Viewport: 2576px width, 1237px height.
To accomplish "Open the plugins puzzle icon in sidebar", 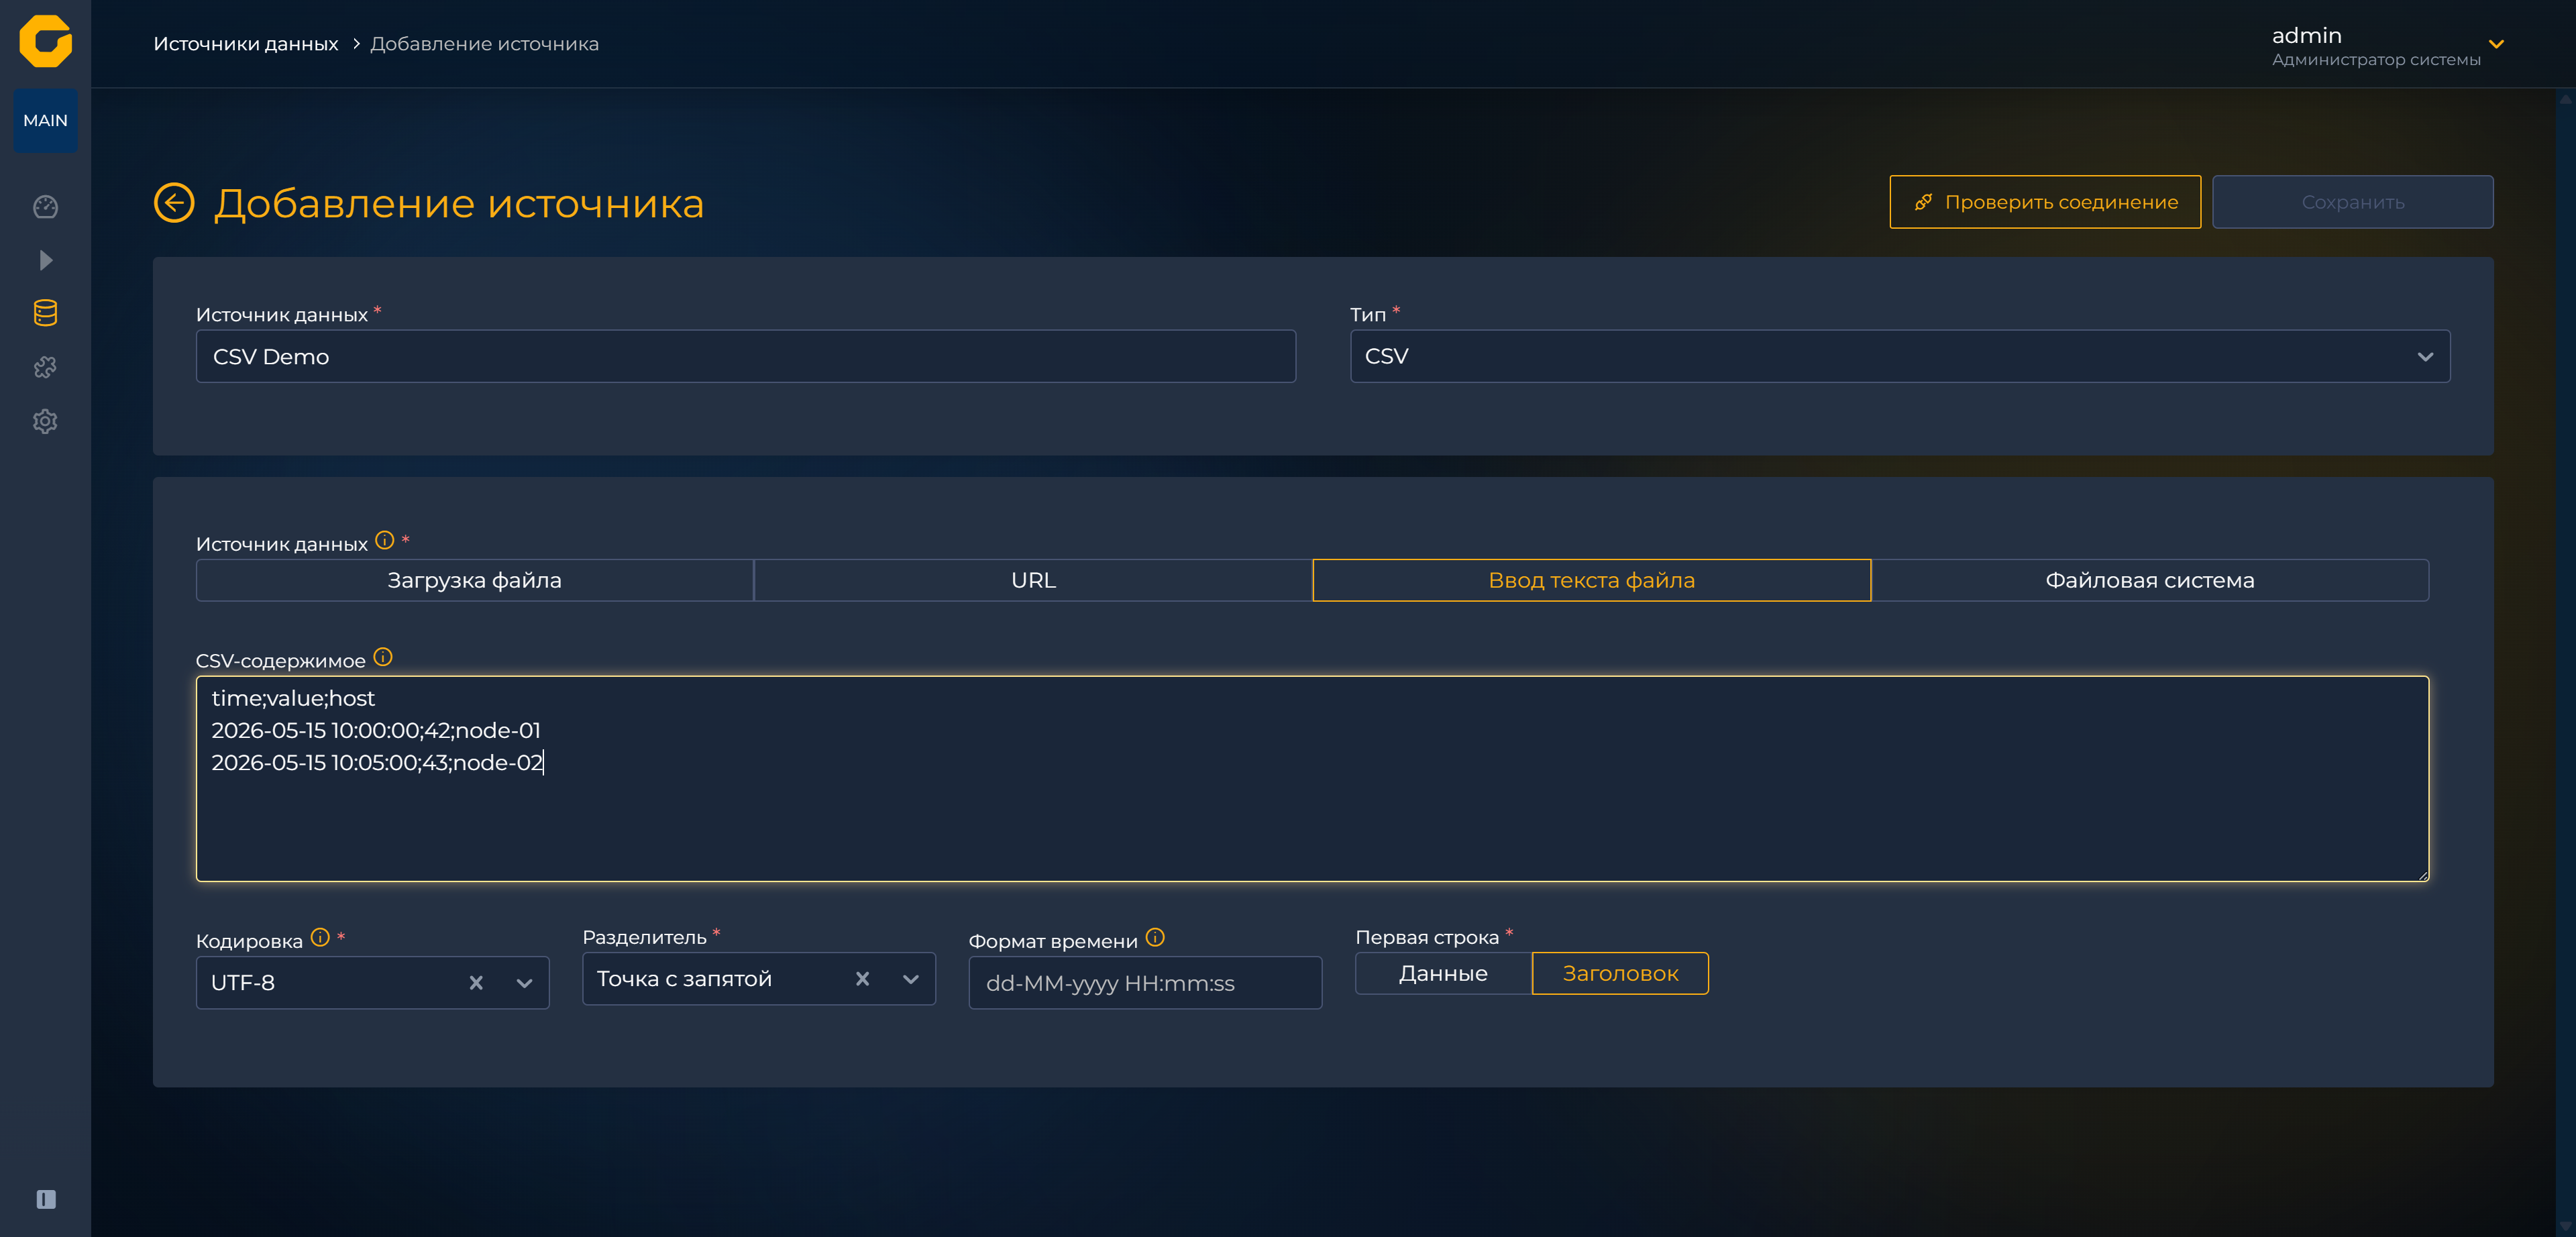I will click(x=45, y=367).
